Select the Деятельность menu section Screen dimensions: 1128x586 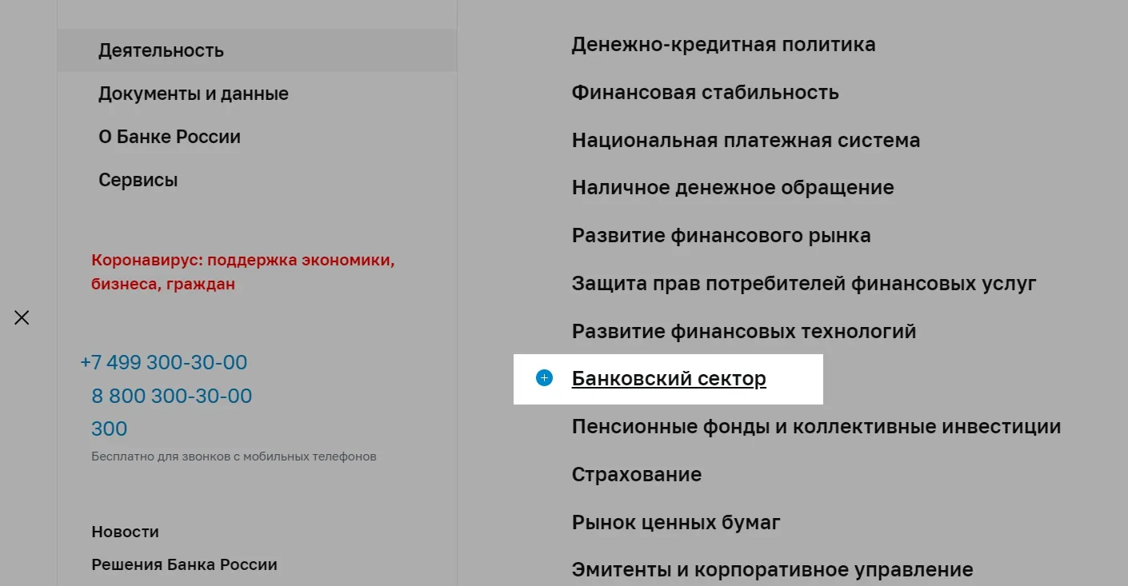[x=257, y=50]
